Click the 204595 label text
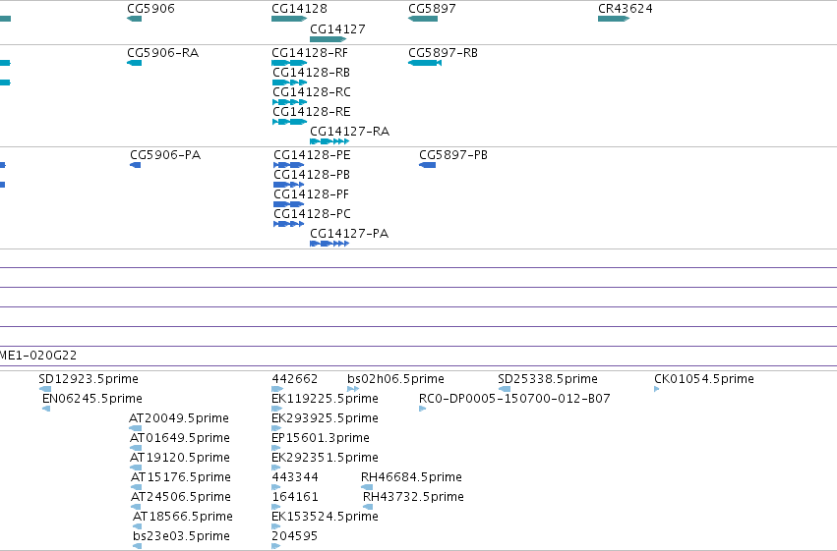Viewport: 837px width, 551px height. point(295,536)
